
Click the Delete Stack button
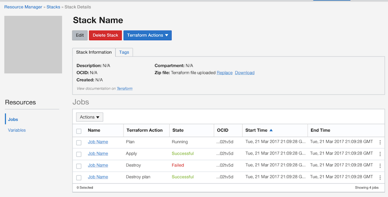pyautogui.click(x=105, y=35)
